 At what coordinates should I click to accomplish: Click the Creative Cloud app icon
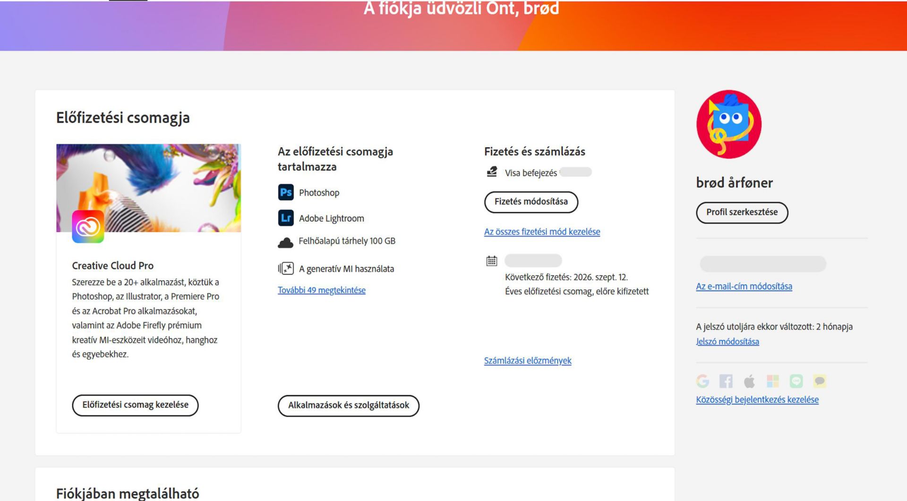tap(88, 227)
